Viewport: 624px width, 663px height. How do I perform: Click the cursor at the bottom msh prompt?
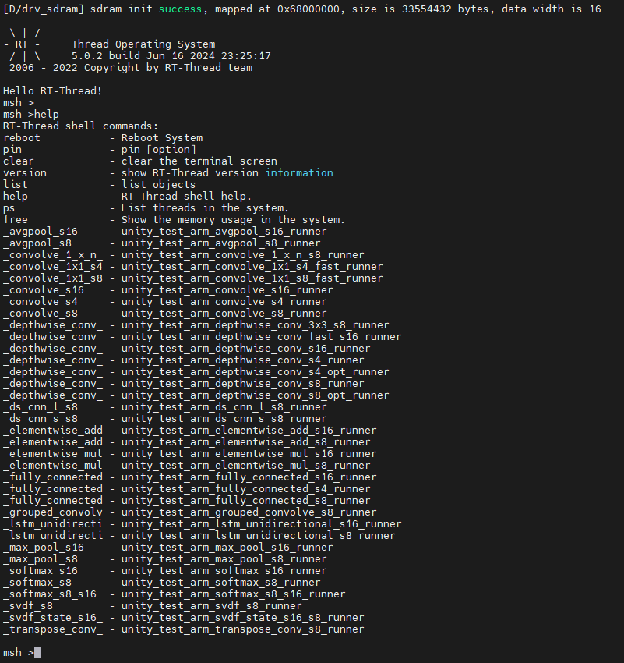[37, 653]
